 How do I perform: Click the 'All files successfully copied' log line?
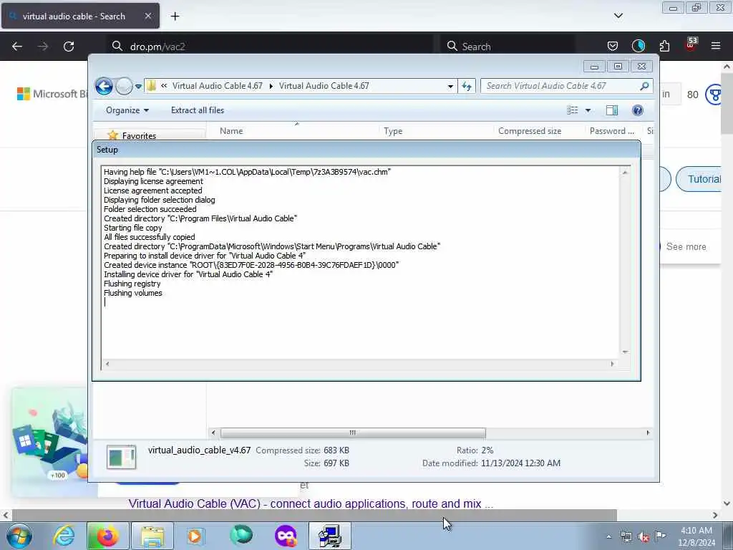[149, 237]
